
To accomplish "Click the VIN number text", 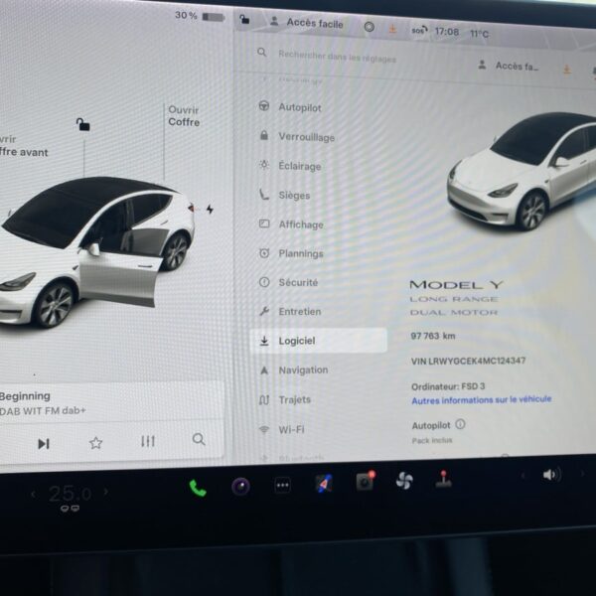I will 468,361.
